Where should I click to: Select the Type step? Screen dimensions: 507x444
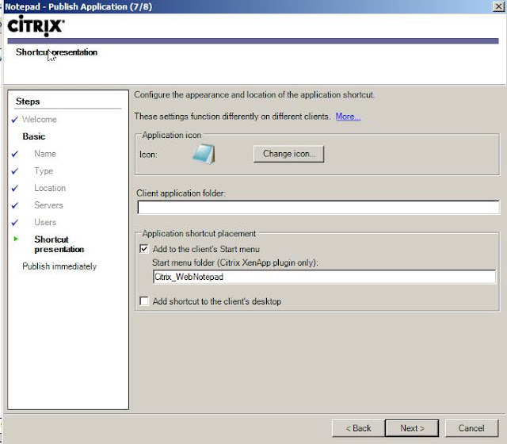click(x=44, y=171)
